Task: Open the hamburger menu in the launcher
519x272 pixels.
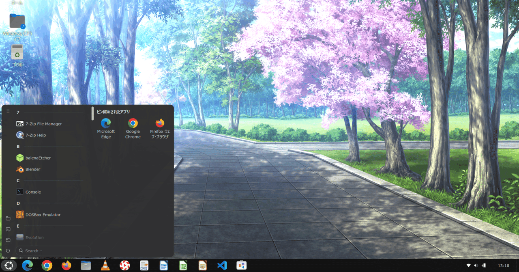Action: [x=8, y=110]
